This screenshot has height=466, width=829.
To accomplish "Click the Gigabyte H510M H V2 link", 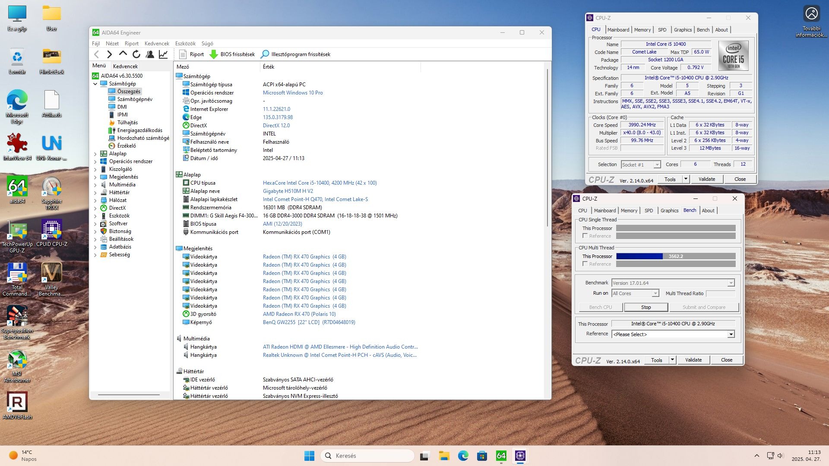I will (288, 191).
